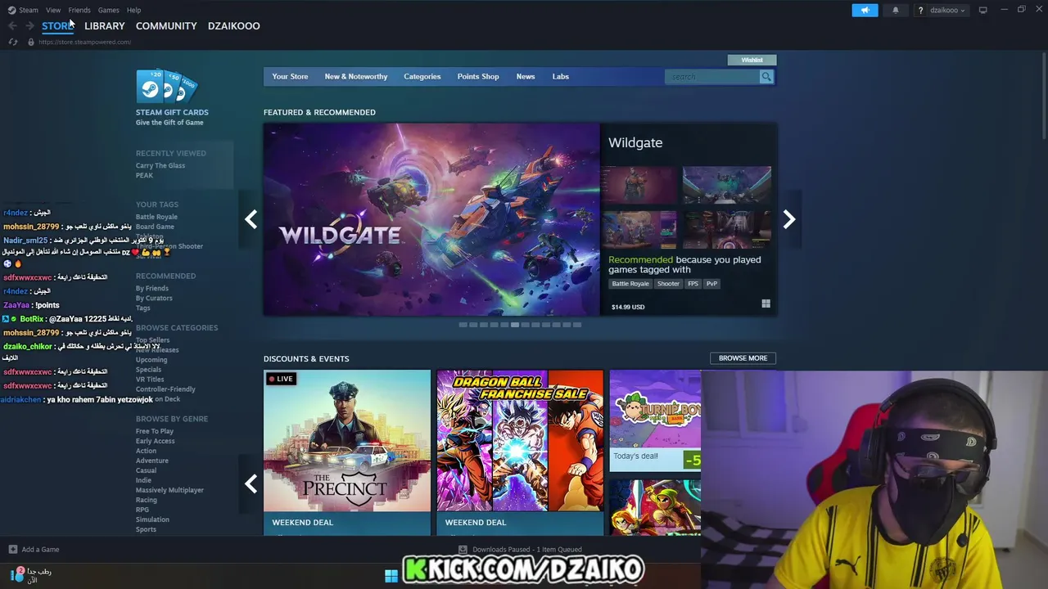The width and height of the screenshot is (1048, 589).
Task: Open The Precinct weekend deal card
Action: (x=347, y=452)
